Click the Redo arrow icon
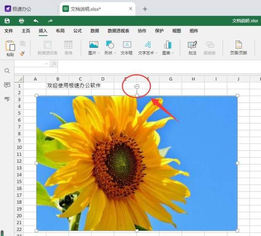The height and width of the screenshot is (236, 261). click(x=50, y=21)
